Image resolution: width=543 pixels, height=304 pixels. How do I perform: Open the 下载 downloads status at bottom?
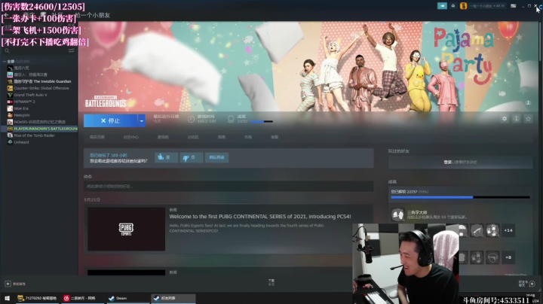point(271,282)
